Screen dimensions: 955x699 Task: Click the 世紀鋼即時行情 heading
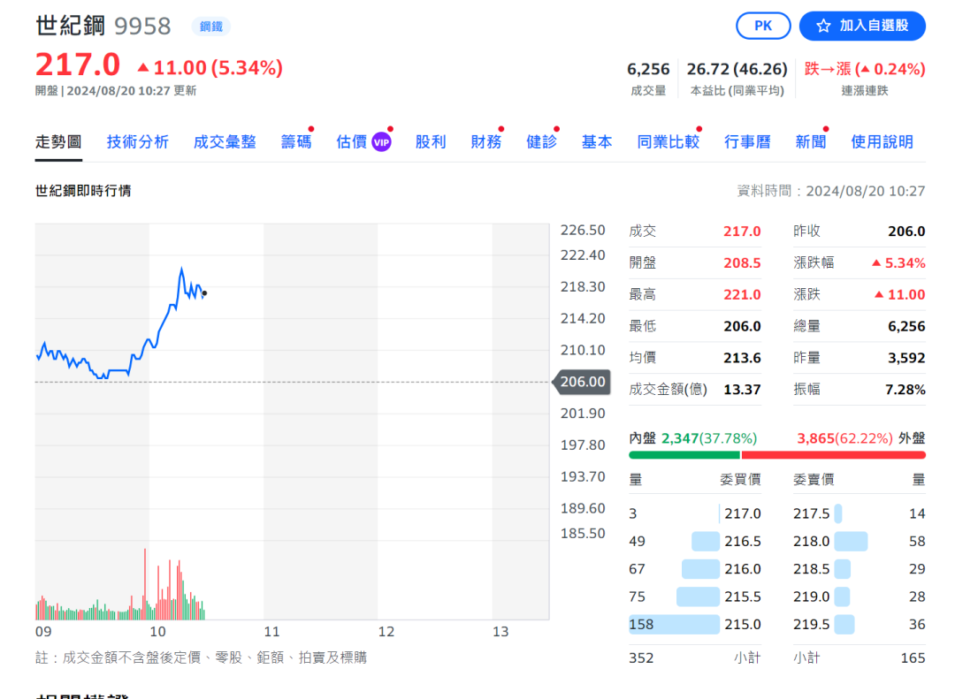(x=83, y=191)
